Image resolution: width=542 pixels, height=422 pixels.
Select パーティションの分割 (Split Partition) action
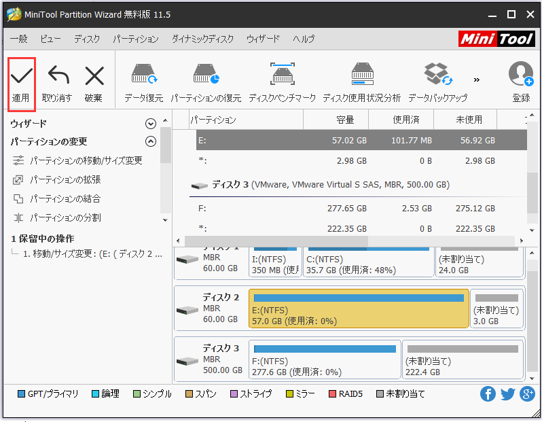pyautogui.click(x=56, y=217)
